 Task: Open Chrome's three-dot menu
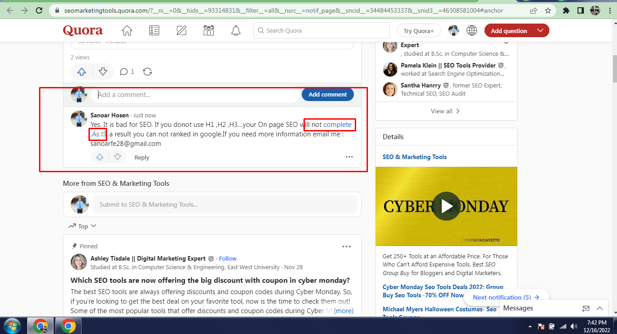pos(610,10)
